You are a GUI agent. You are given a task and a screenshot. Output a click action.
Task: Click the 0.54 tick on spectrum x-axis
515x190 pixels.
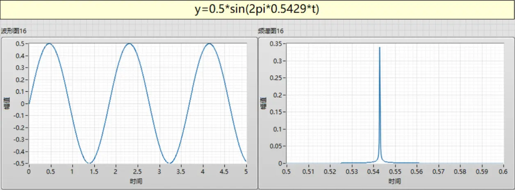[x=373, y=171]
